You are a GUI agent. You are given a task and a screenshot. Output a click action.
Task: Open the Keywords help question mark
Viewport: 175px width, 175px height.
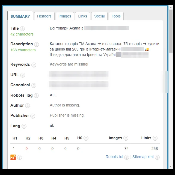click(34, 65)
